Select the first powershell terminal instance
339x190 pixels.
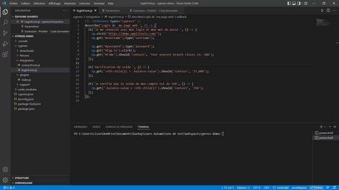(326, 133)
